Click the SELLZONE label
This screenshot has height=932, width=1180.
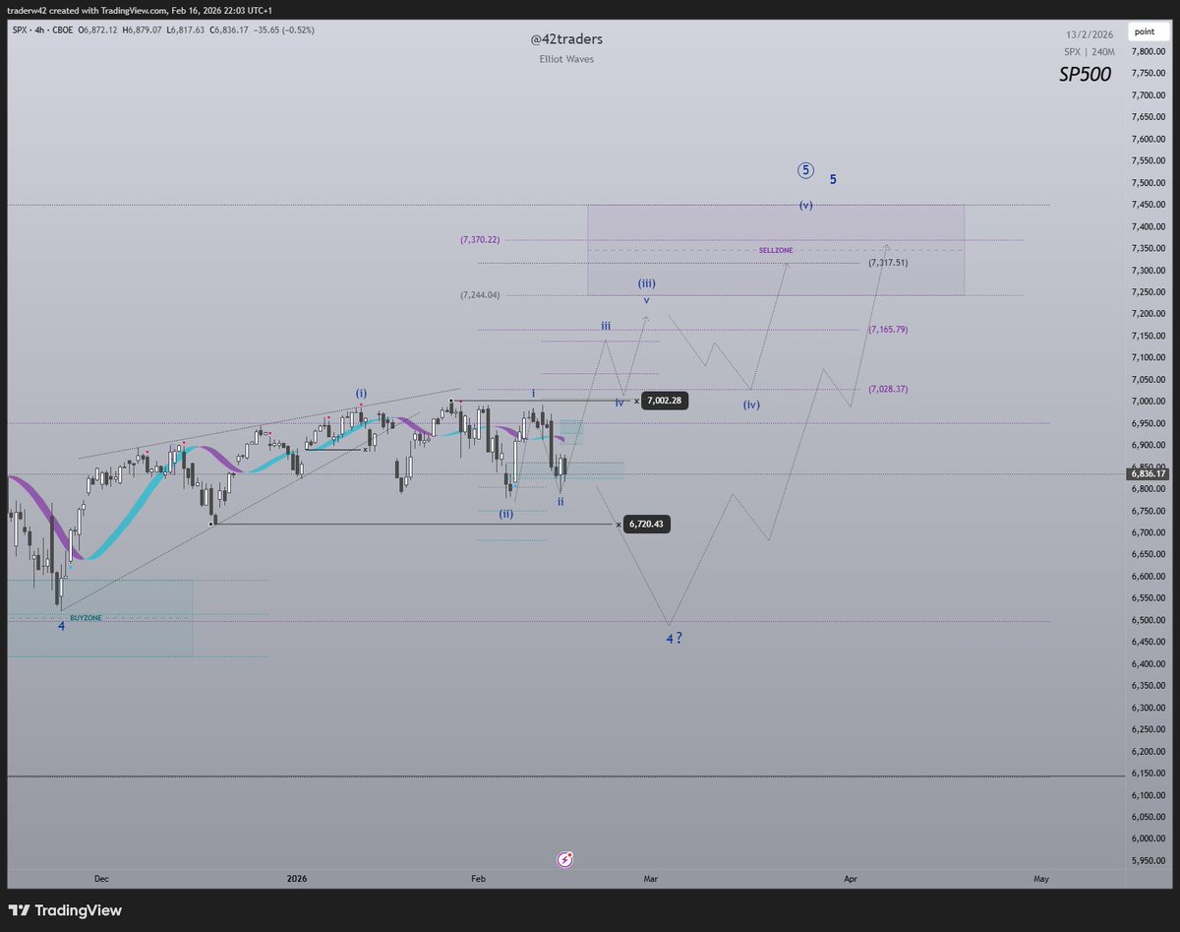pyautogui.click(x=776, y=250)
